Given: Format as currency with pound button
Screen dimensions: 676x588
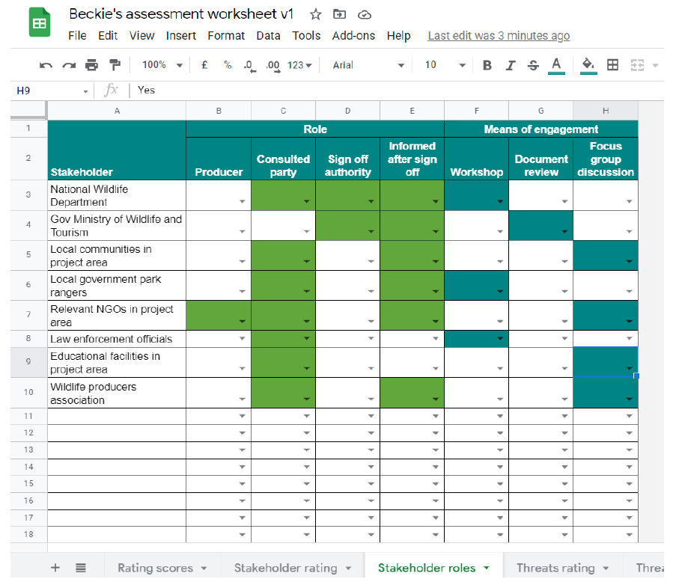Looking at the screenshot, I should pyautogui.click(x=204, y=65).
